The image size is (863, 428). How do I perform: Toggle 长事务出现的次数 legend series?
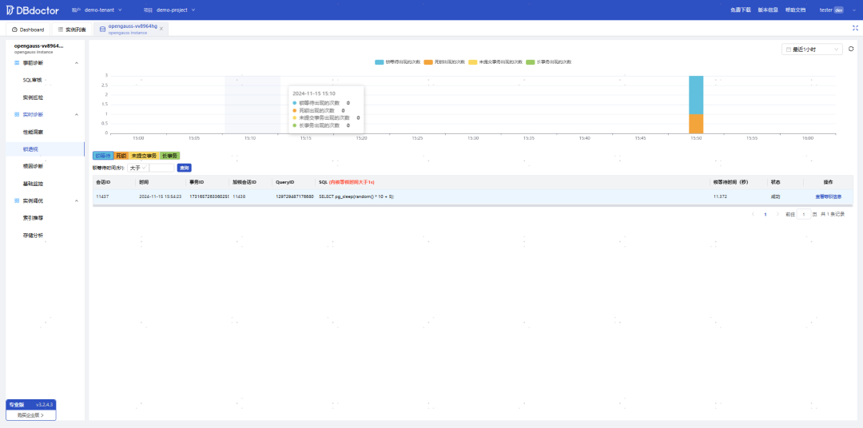click(549, 62)
